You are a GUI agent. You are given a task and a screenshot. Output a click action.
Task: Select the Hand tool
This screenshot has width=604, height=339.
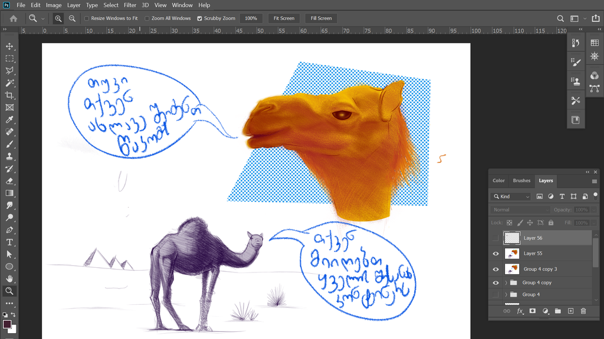[x=9, y=278]
